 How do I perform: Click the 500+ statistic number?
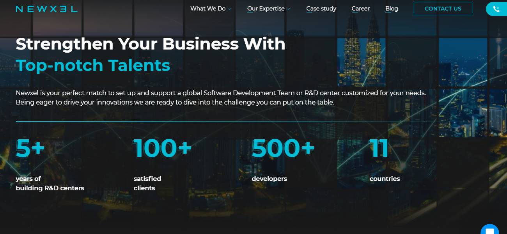click(283, 148)
